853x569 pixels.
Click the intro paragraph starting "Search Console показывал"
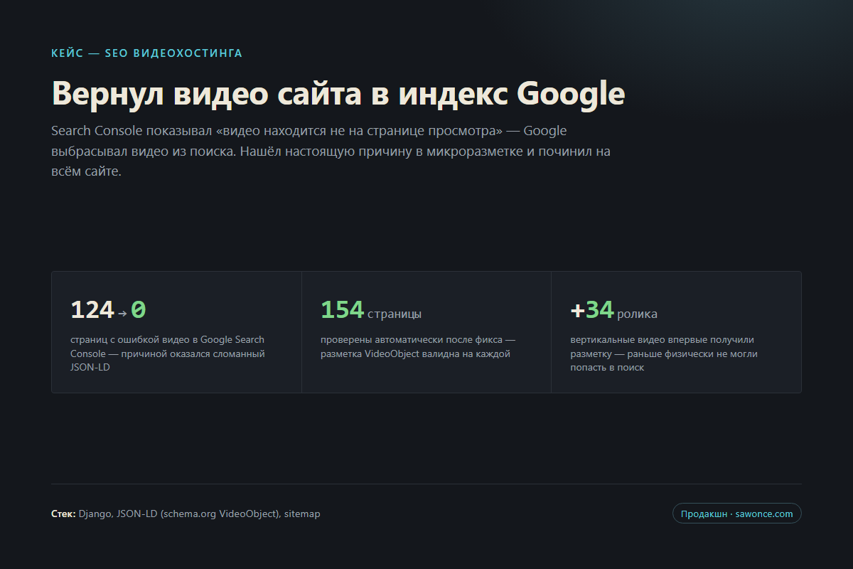click(x=331, y=151)
